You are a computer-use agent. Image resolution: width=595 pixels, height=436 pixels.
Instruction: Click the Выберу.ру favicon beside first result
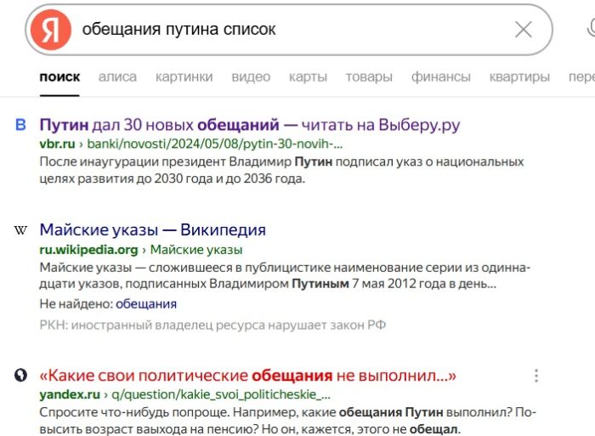21,126
